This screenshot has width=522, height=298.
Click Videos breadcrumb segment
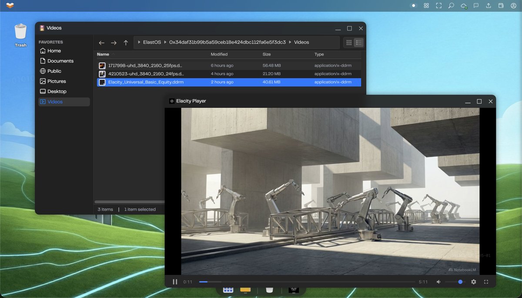tap(301, 43)
